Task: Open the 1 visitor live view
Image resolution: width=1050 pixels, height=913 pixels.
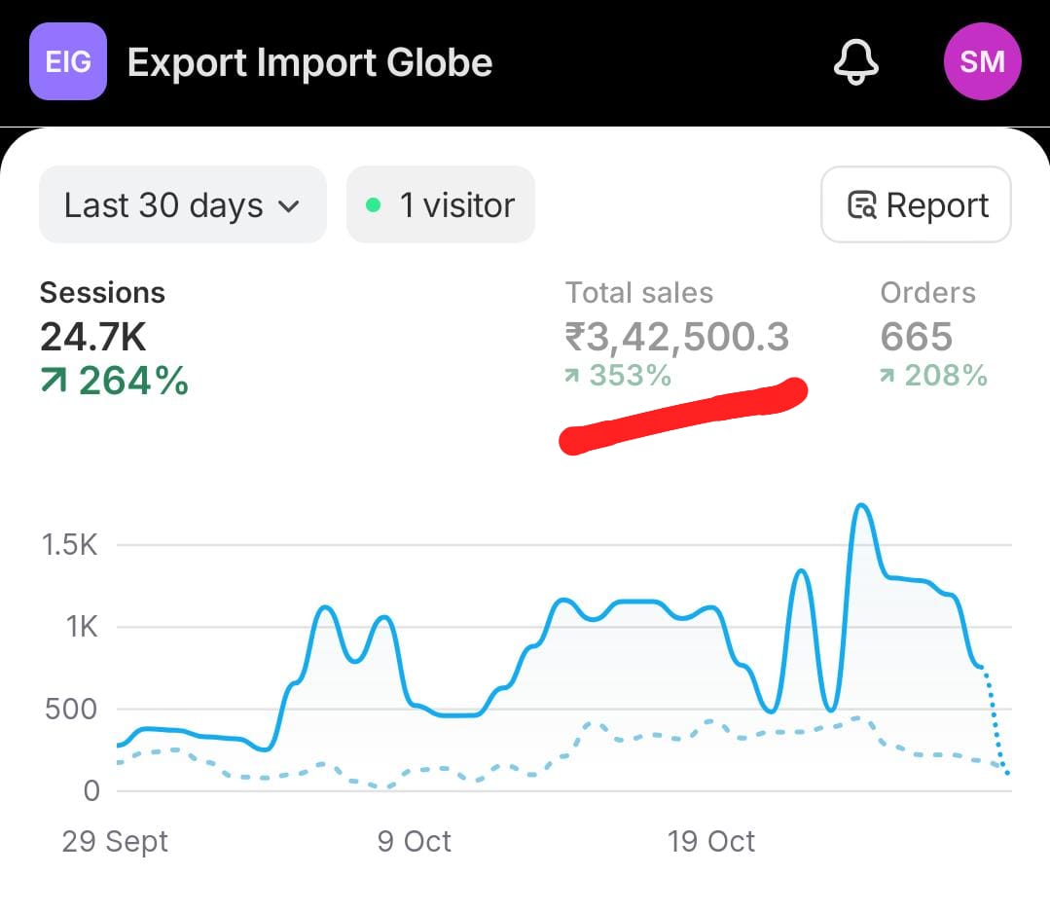Action: tap(441, 205)
